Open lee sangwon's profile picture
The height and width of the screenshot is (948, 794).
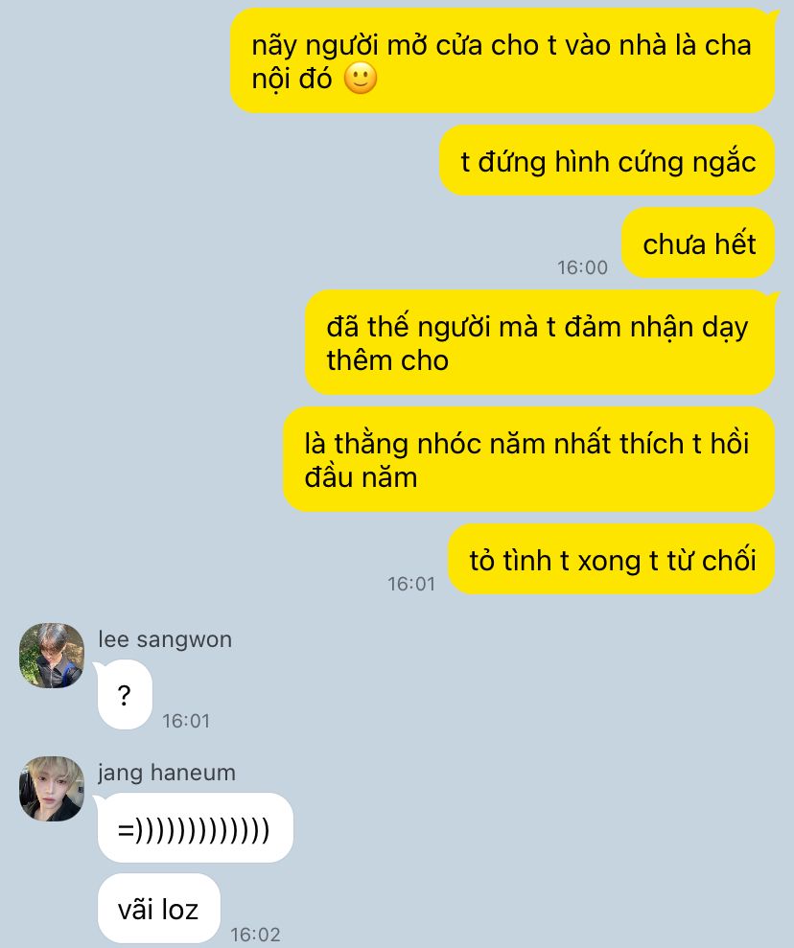point(52,656)
